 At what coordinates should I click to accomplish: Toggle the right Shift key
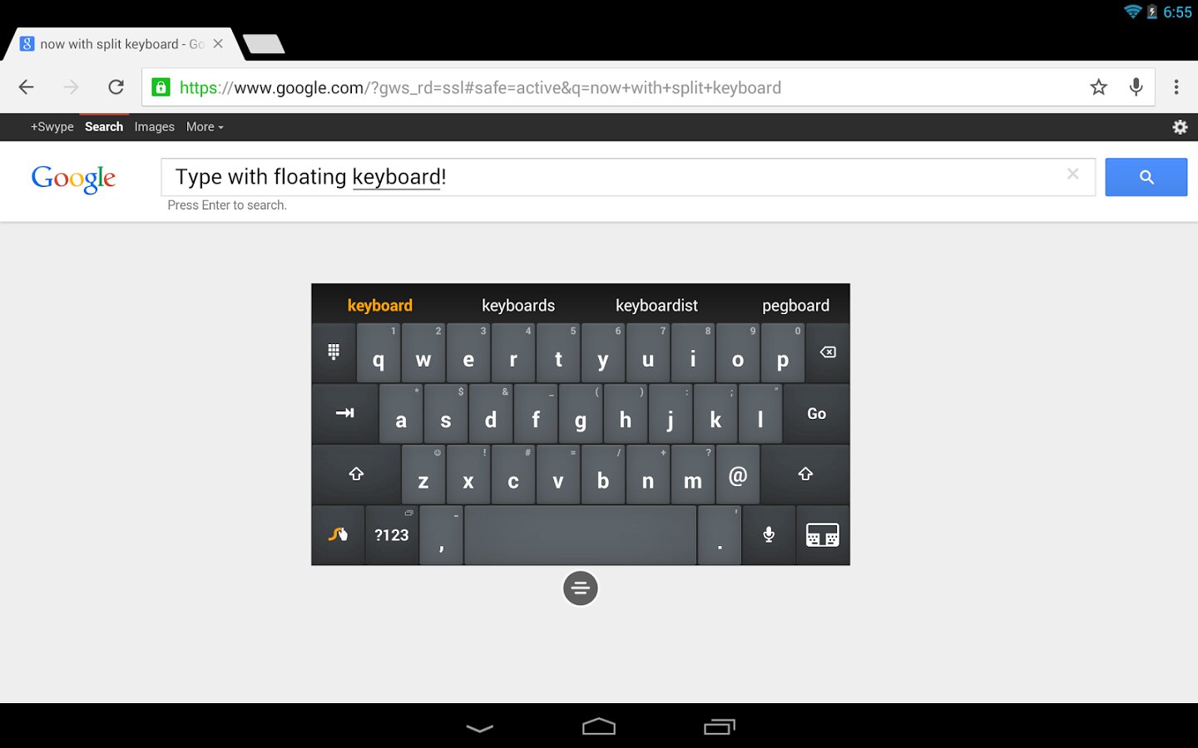(x=805, y=474)
